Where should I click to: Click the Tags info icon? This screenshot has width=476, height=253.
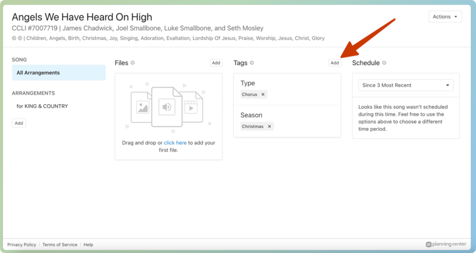(252, 63)
